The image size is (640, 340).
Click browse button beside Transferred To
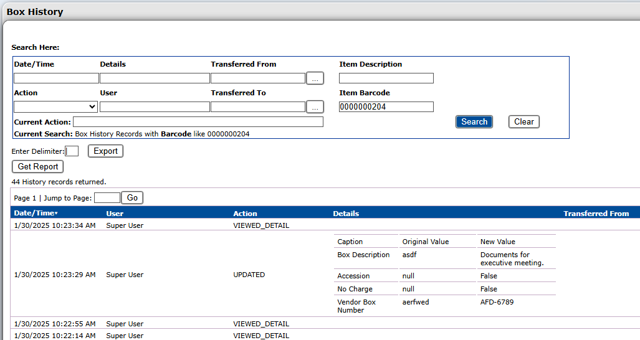pos(315,107)
